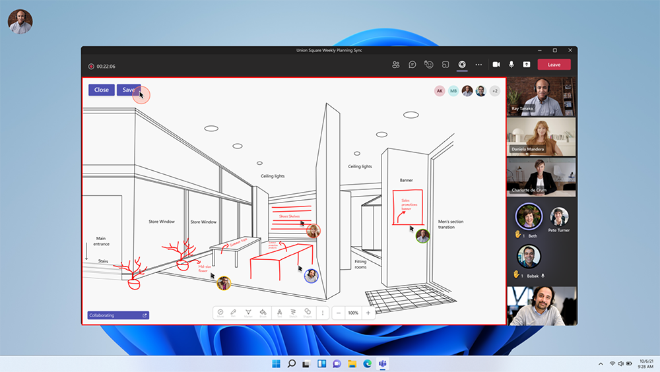The image size is (660, 372).
Task: Click the user profile picture on desktop
Action: 20,22
